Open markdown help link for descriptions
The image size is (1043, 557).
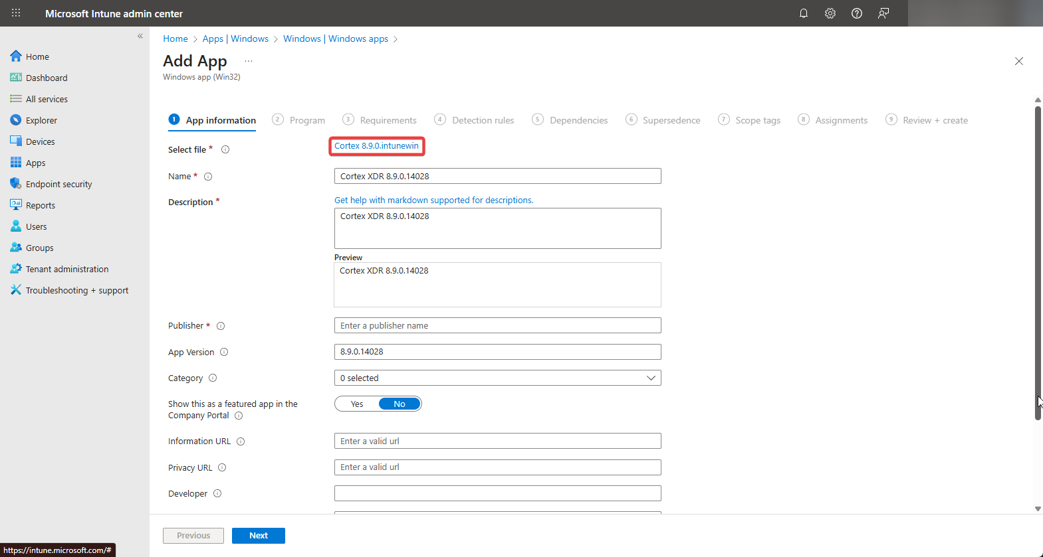click(433, 200)
